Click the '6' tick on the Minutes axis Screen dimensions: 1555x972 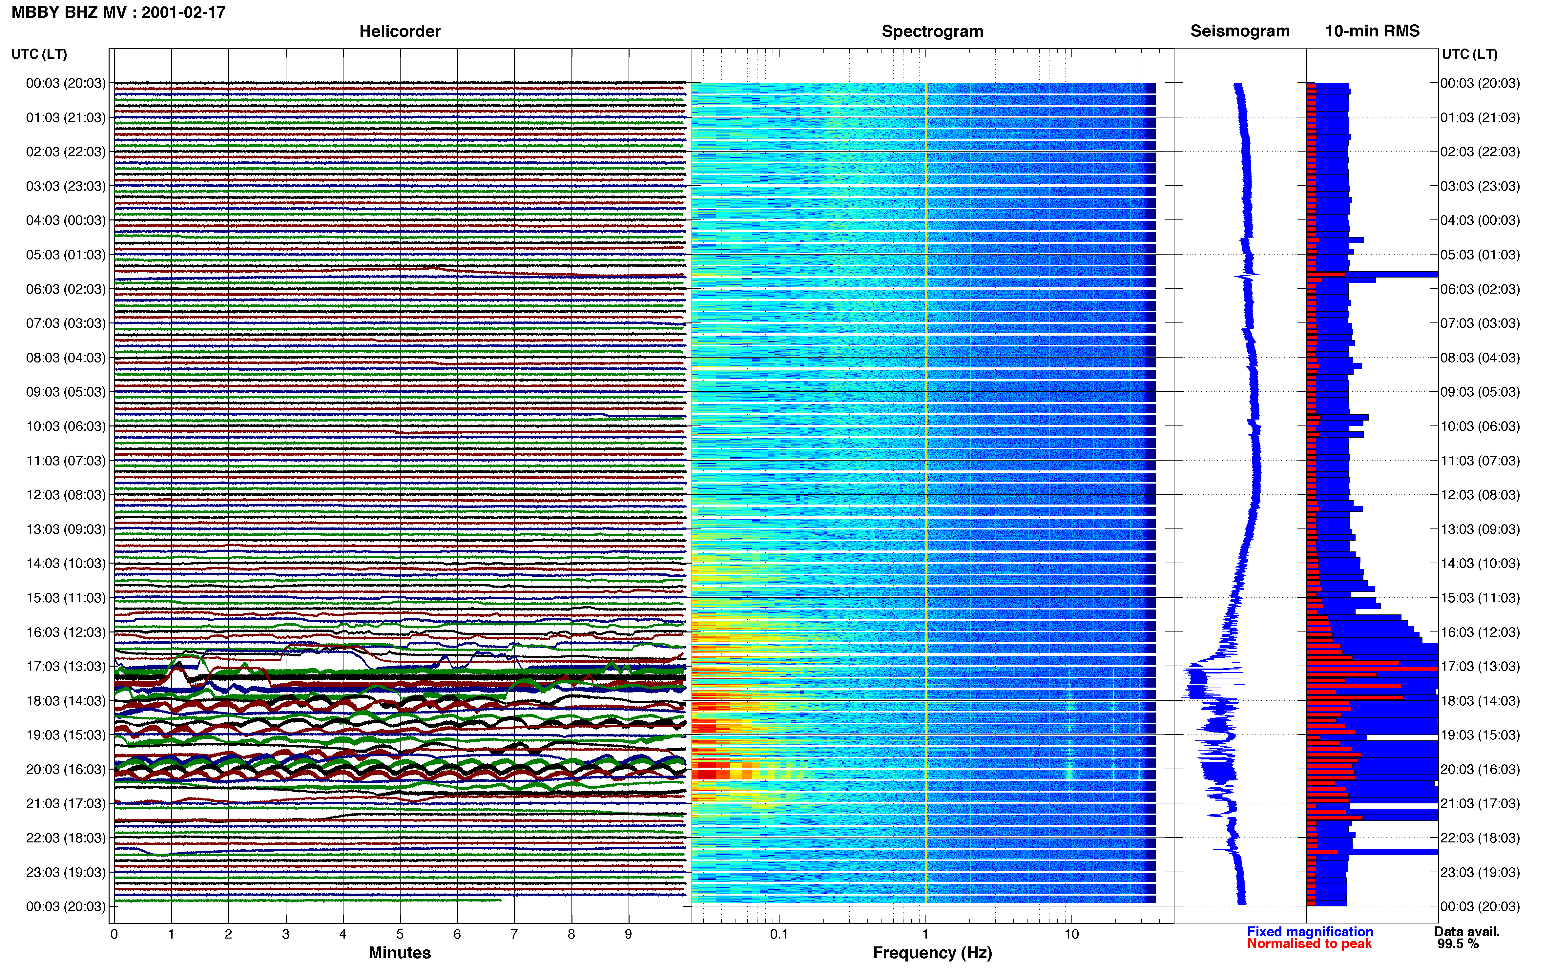[x=457, y=934]
